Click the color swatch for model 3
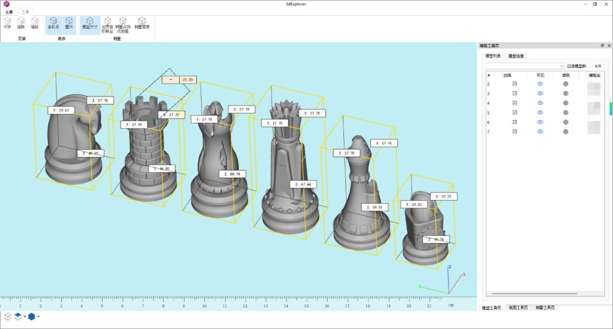This screenshot has width=613, height=329. click(565, 93)
